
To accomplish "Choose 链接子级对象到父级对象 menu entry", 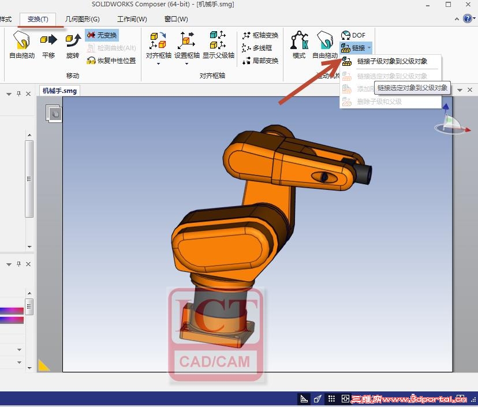I will coord(390,61).
